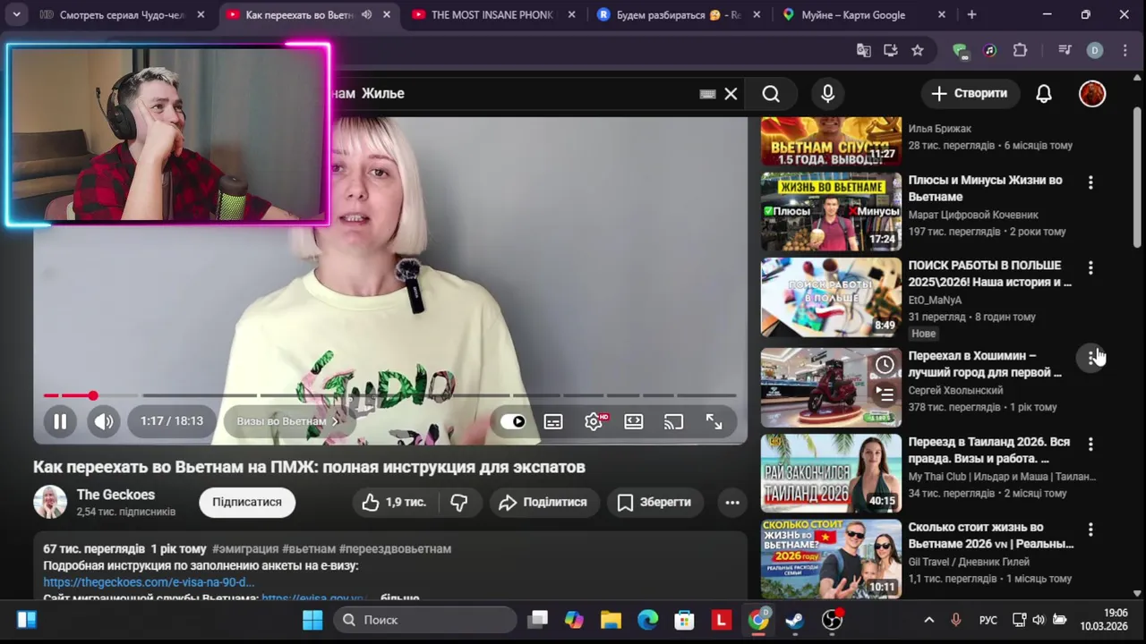
Task: Clear the YouTube search field X
Action: pyautogui.click(x=731, y=94)
